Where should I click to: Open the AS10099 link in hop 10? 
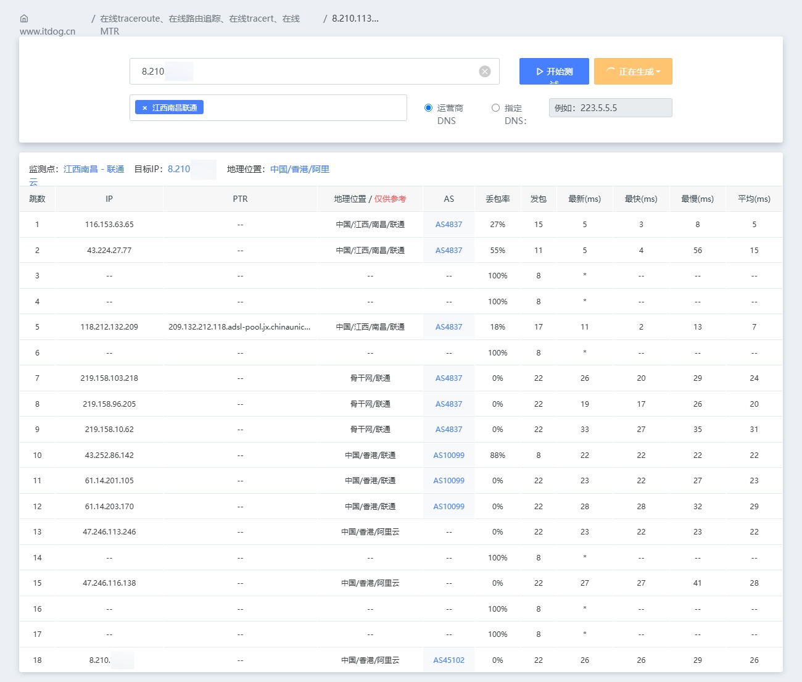[x=449, y=455]
